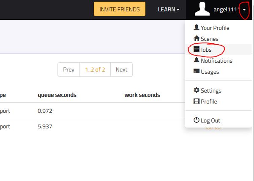
Task: Open Your Profile from the user menu
Action: [218, 28]
